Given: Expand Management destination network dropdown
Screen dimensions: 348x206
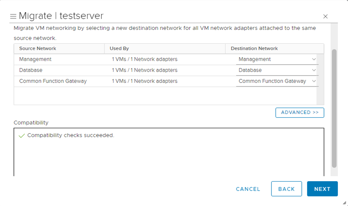Looking at the screenshot, I should pos(314,59).
